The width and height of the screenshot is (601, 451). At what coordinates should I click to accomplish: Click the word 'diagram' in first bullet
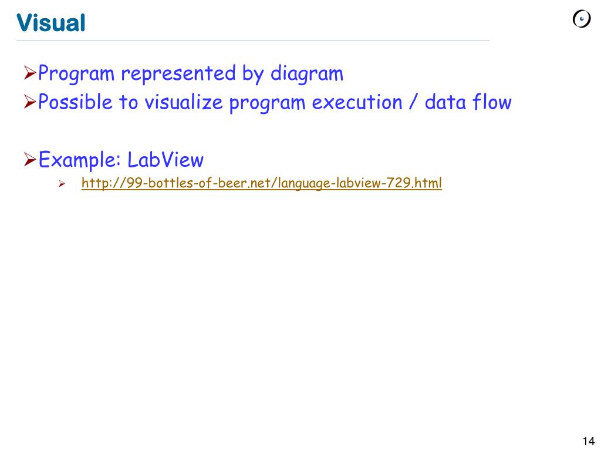(x=306, y=74)
